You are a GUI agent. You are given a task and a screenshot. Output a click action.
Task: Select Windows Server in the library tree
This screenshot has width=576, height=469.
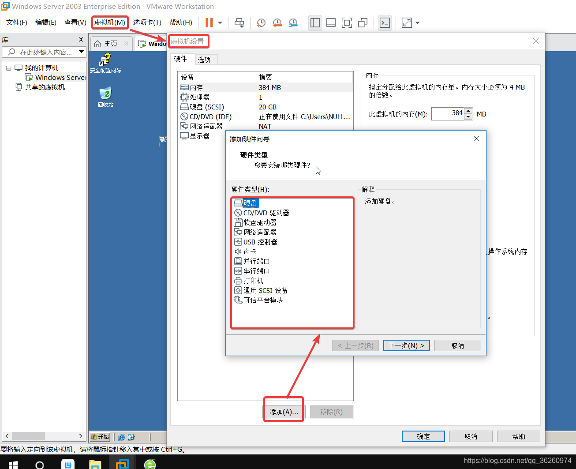[x=56, y=78]
